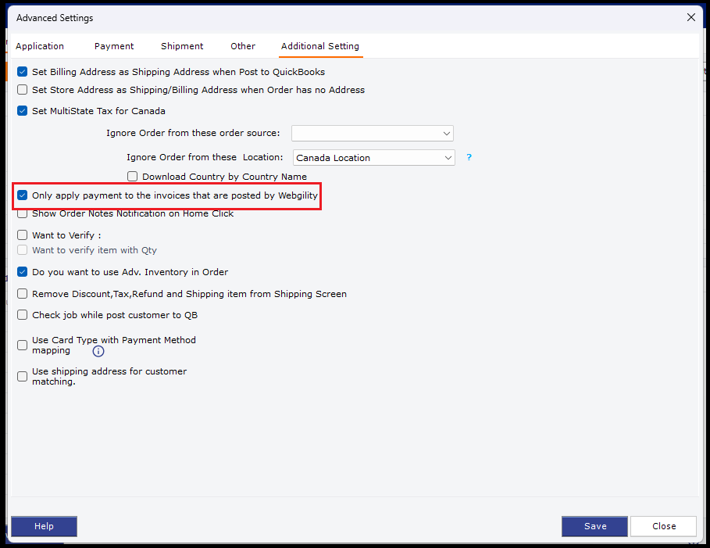This screenshot has width=710, height=548.
Task: Click the Additional Setting tab
Action: click(x=320, y=46)
